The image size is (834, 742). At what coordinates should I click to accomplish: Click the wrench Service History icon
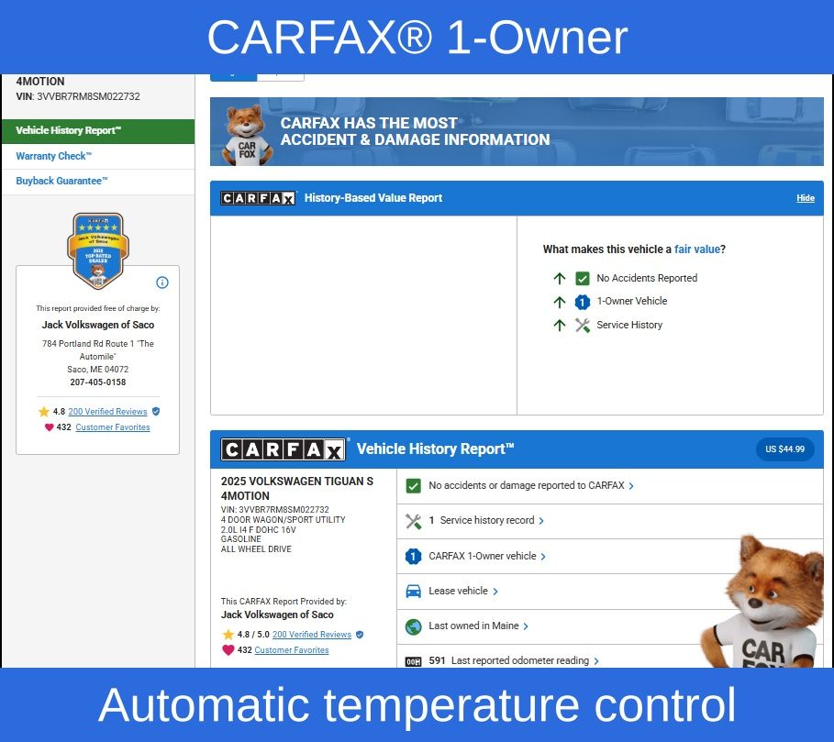pyautogui.click(x=582, y=325)
